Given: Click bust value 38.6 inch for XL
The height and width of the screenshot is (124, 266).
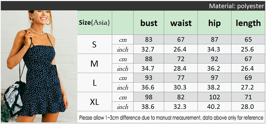Looking at the screenshot, I should [x=149, y=106].
